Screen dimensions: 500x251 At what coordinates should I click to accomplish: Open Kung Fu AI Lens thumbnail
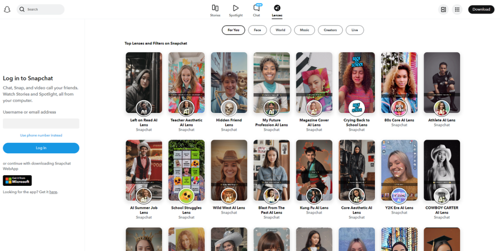pyautogui.click(x=314, y=170)
